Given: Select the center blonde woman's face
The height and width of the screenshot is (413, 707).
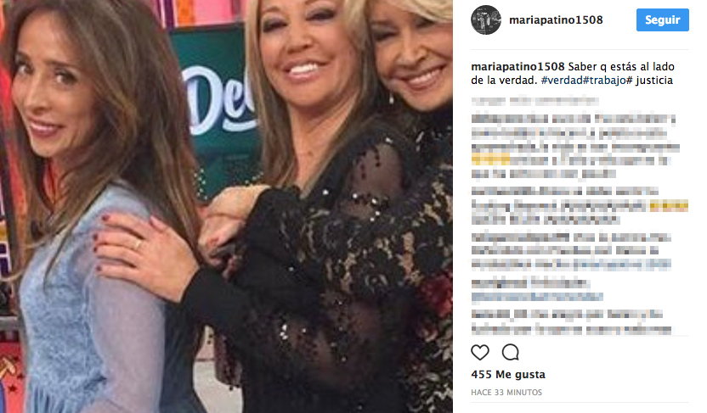Looking at the screenshot, I should [x=307, y=49].
